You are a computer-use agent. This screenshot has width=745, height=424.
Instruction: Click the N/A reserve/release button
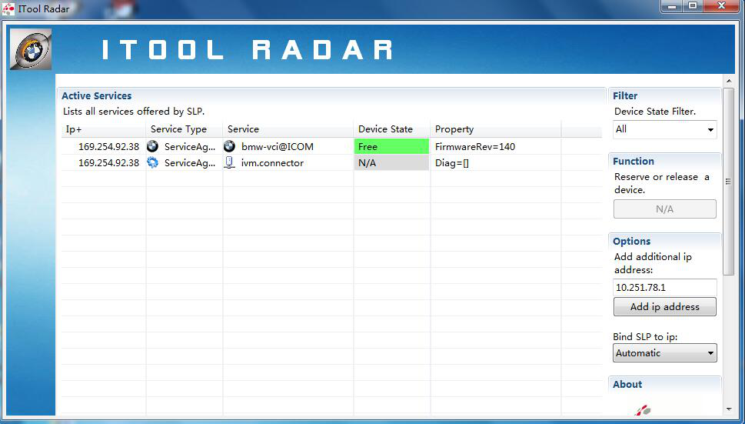665,209
